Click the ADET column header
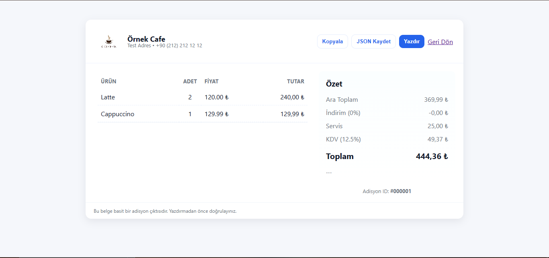The image size is (549, 258). point(190,81)
